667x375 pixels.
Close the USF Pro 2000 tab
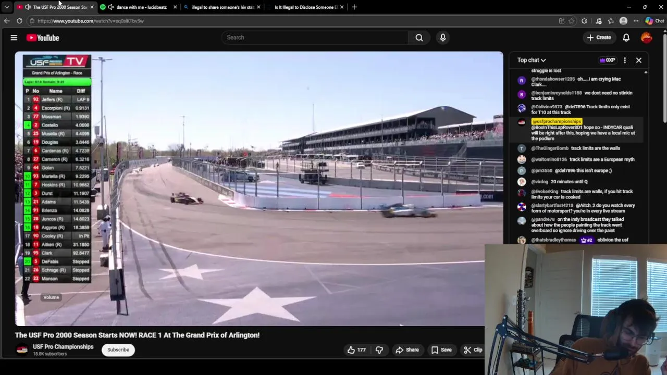point(92,7)
